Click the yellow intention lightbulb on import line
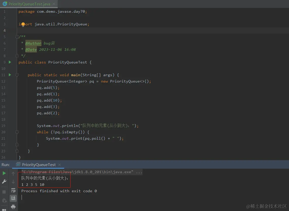Image resolution: width=289 pixels, height=211 pixels. pyautogui.click(x=23, y=24)
